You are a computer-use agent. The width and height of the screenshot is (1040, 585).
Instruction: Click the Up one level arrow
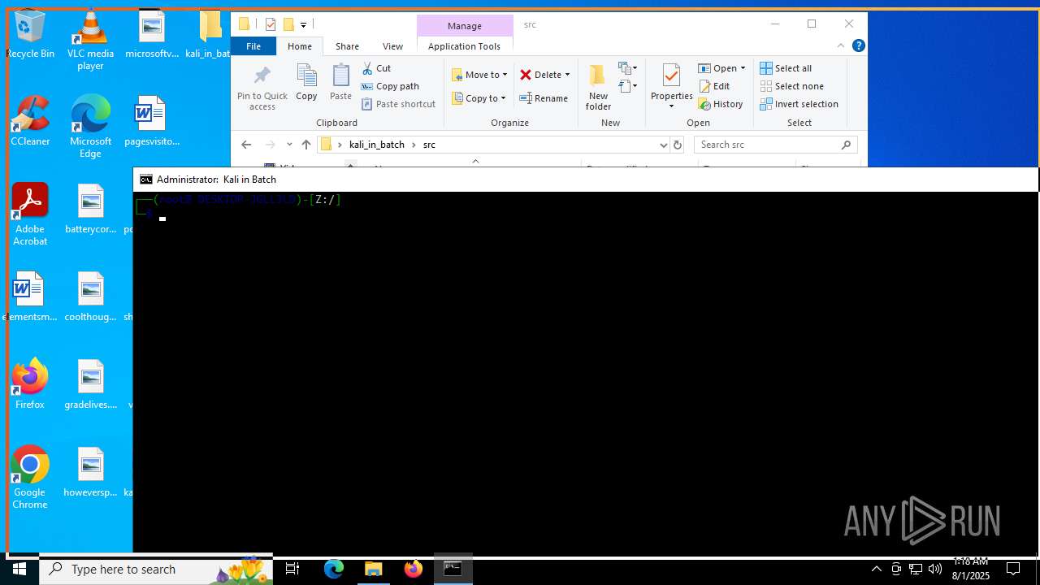pyautogui.click(x=305, y=145)
